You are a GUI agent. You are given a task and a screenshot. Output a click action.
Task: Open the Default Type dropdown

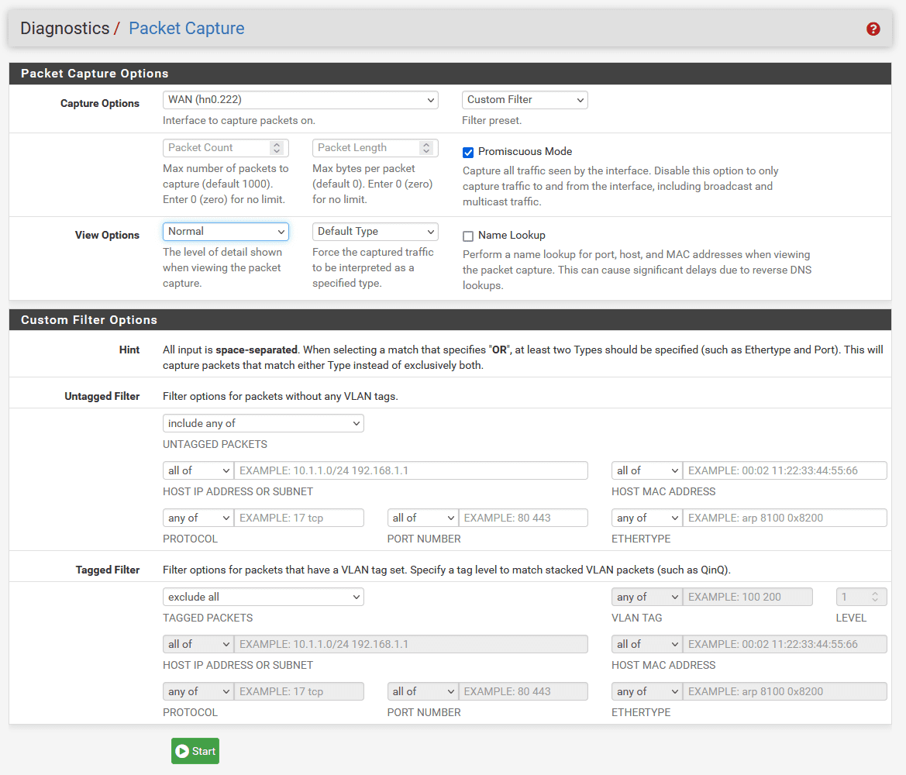tap(375, 232)
